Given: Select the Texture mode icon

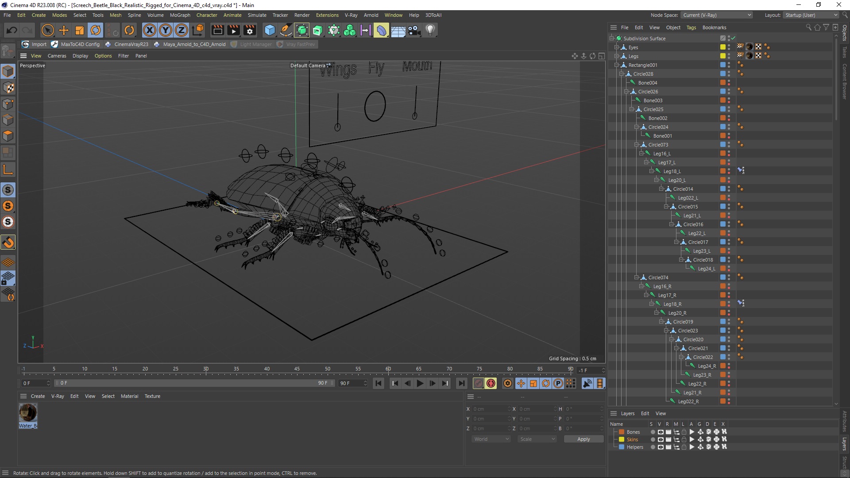Looking at the screenshot, I should click(8, 88).
